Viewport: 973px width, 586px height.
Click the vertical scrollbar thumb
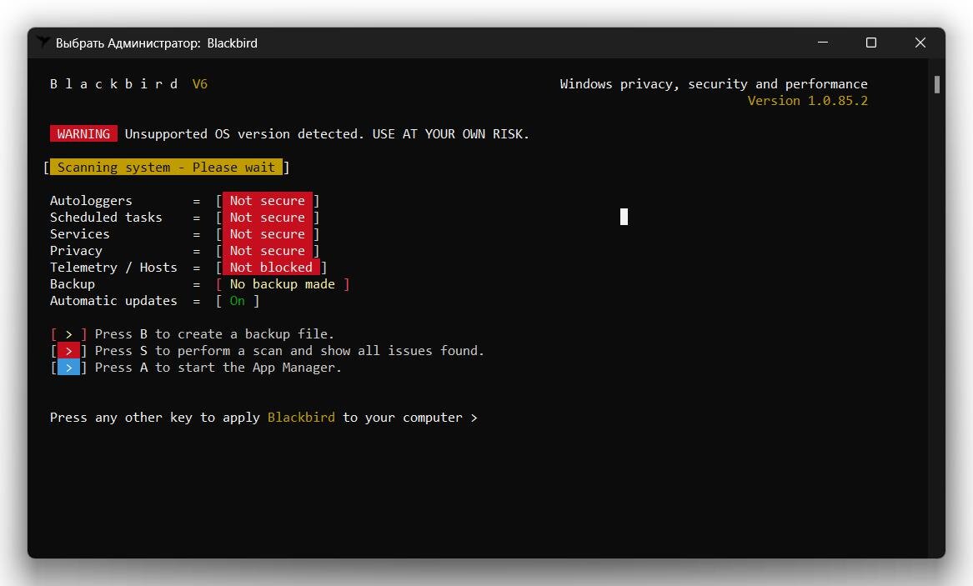pos(936,84)
